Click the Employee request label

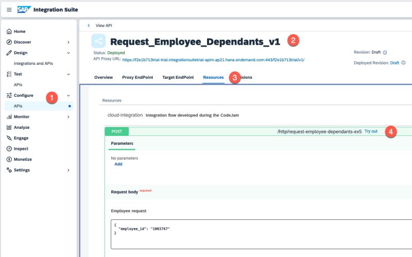(128, 211)
